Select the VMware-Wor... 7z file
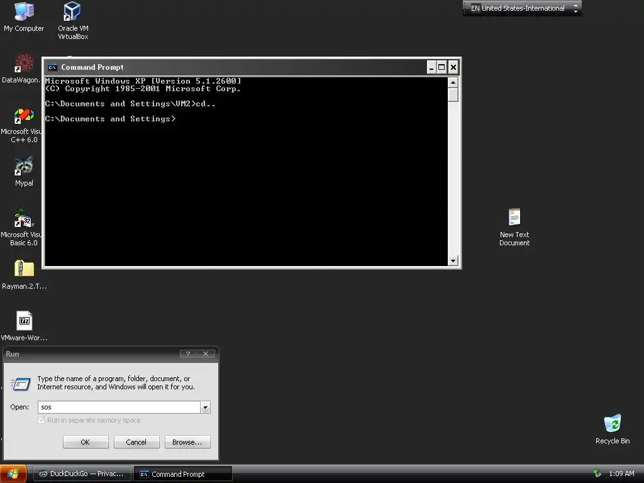The height and width of the screenshot is (483, 644). coord(24,326)
